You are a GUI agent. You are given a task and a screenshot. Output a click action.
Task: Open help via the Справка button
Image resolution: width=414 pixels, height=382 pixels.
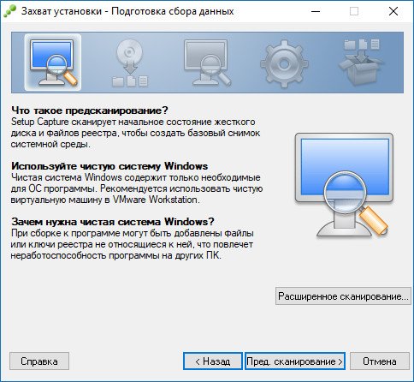(x=39, y=361)
